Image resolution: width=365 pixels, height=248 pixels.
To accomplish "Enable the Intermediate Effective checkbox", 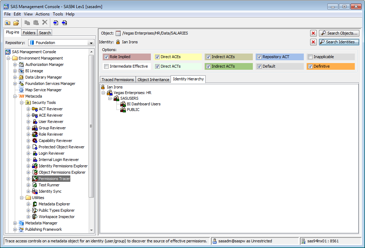I will (107, 67).
